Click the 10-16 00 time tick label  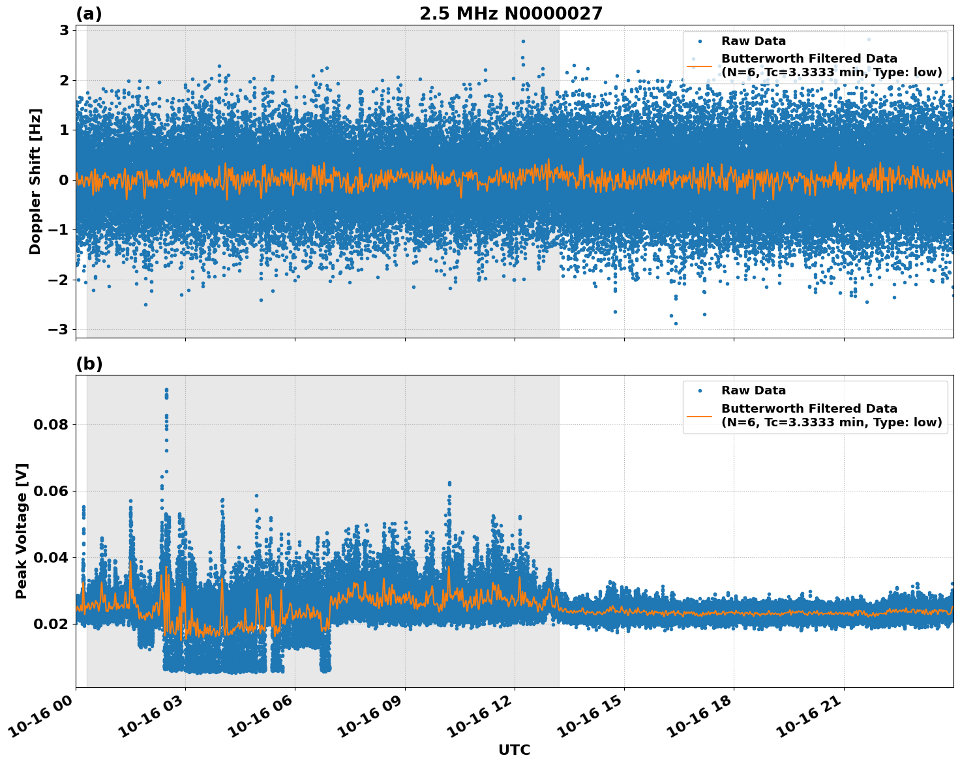click(44, 718)
